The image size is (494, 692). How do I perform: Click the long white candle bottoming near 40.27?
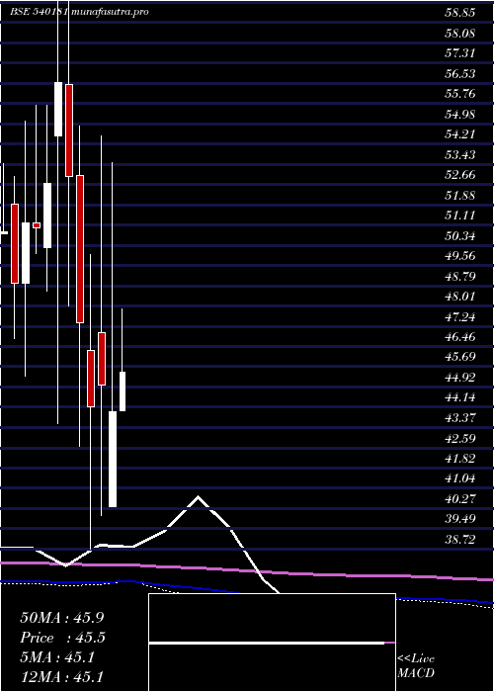click(113, 459)
